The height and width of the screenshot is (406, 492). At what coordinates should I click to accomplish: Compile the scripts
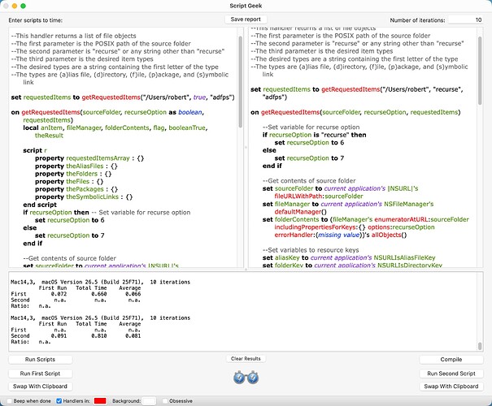coord(451,360)
